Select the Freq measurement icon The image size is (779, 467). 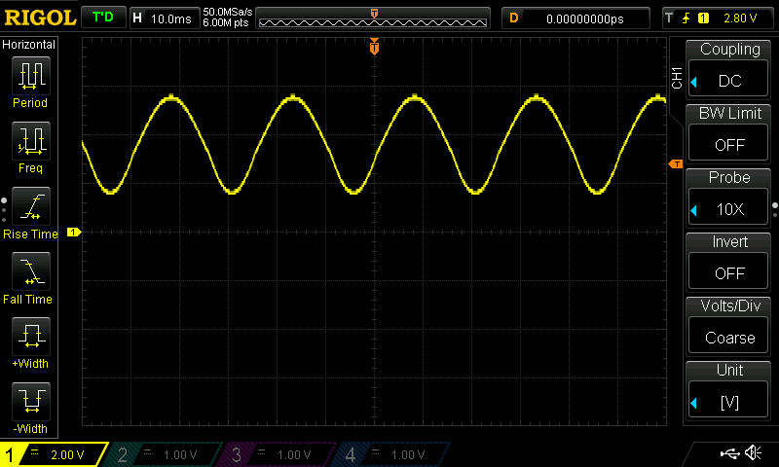[31, 140]
